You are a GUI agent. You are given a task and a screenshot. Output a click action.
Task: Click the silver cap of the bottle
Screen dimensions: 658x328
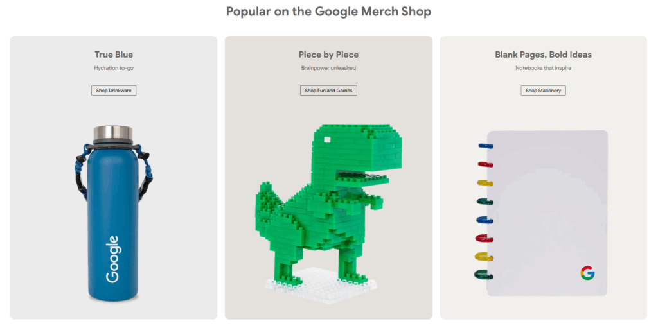click(113, 134)
